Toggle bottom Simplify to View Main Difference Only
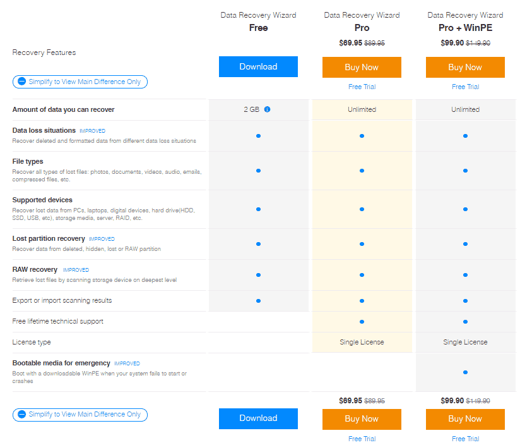 [x=80, y=415]
